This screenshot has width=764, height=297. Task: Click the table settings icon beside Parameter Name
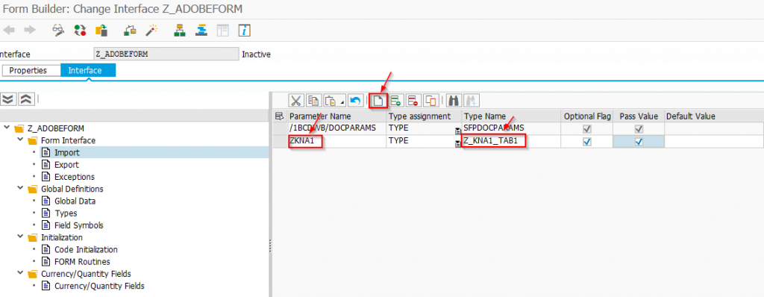tap(279, 116)
